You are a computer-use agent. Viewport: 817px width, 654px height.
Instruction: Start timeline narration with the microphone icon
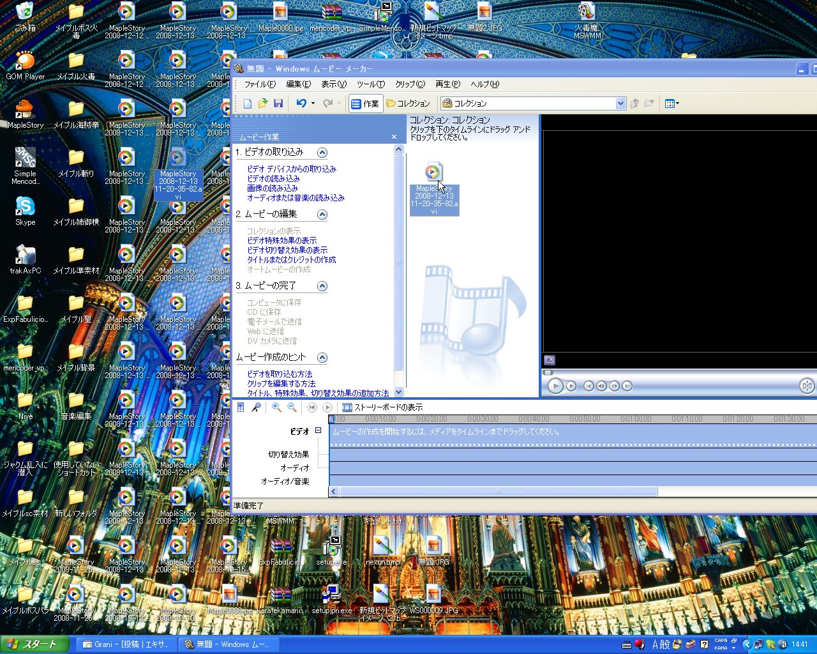(256, 407)
